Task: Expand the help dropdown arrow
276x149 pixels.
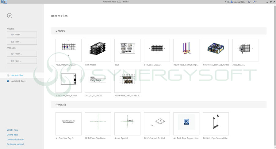Action: pyautogui.click(x=257, y=2)
